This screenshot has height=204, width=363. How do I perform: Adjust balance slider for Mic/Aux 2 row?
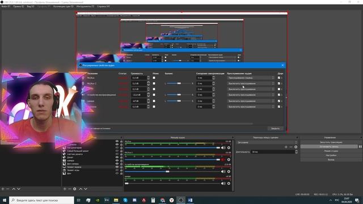tap(179, 83)
